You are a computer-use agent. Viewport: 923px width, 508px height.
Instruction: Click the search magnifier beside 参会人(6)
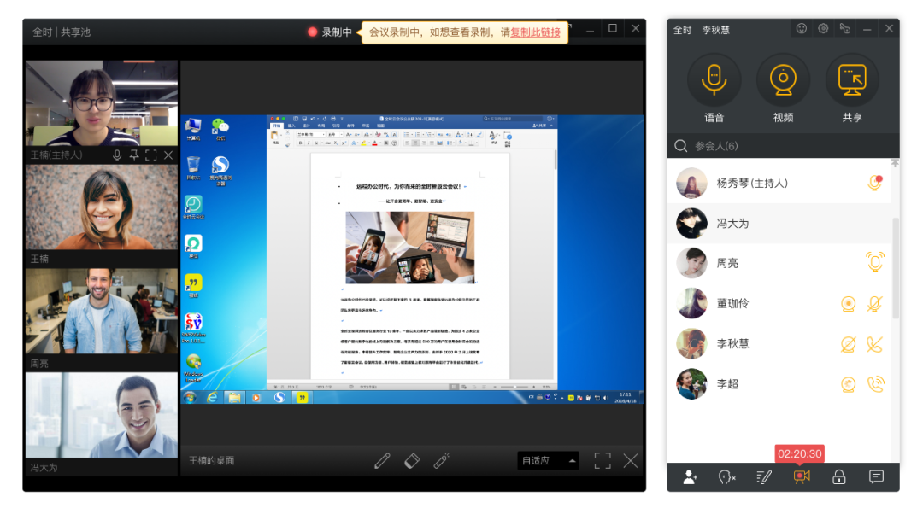pyautogui.click(x=681, y=146)
